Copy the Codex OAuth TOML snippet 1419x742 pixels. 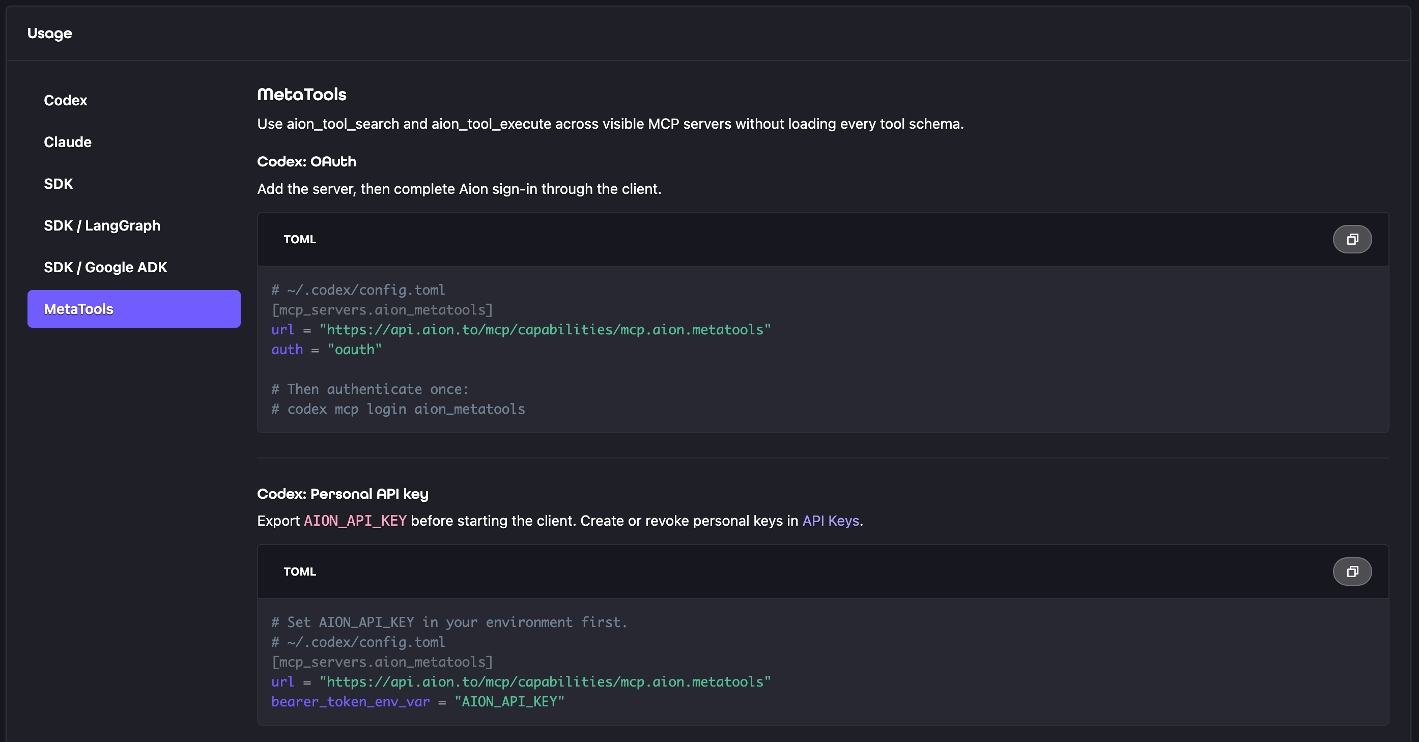pyautogui.click(x=1352, y=239)
